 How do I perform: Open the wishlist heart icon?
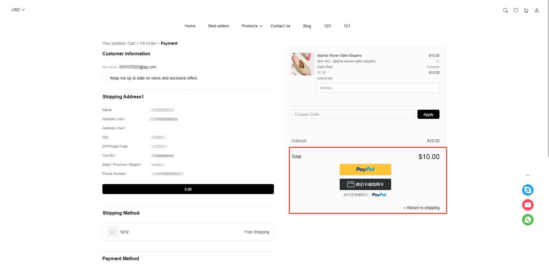coord(516,11)
